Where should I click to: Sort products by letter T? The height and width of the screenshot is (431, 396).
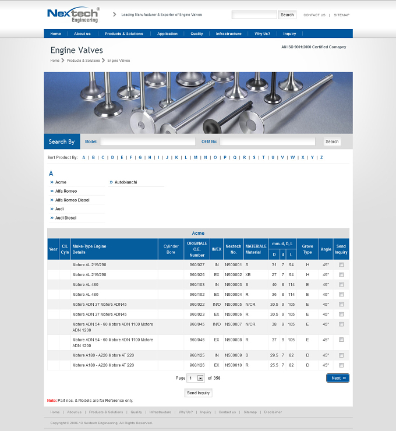(x=264, y=157)
